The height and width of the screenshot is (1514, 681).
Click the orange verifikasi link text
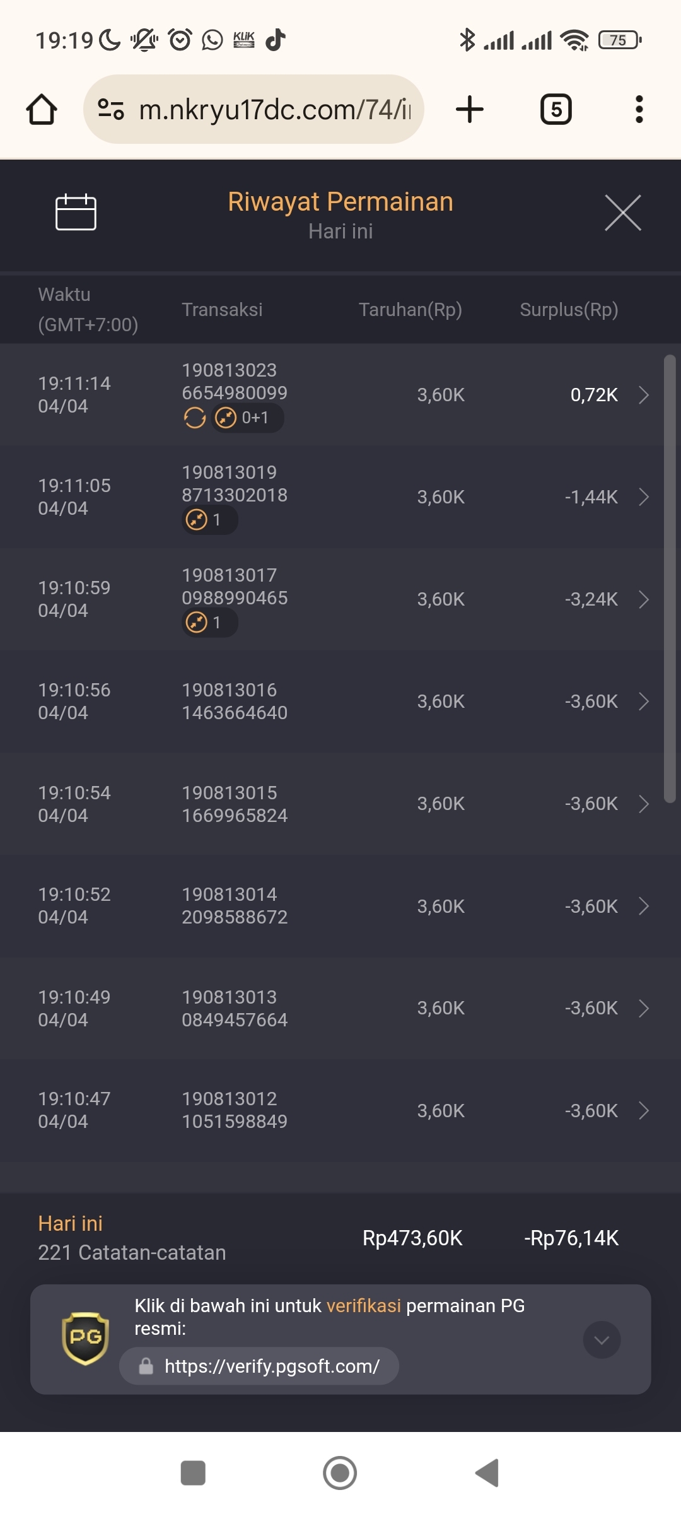click(363, 1306)
